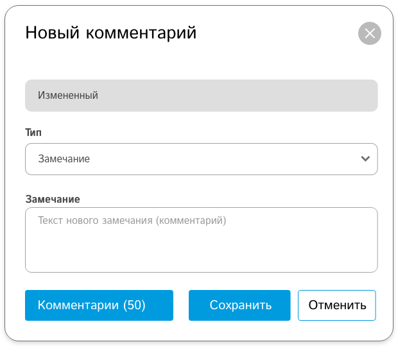Focus the Замечание text area

coord(202,240)
